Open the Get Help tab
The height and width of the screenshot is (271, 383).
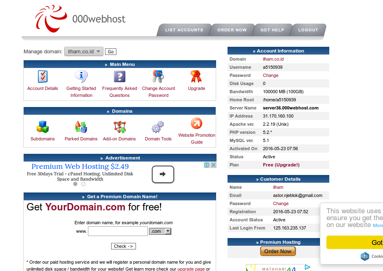[x=272, y=30]
